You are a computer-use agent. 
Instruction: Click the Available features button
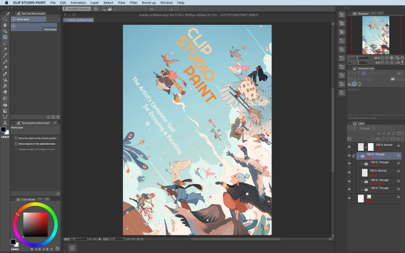79,9
